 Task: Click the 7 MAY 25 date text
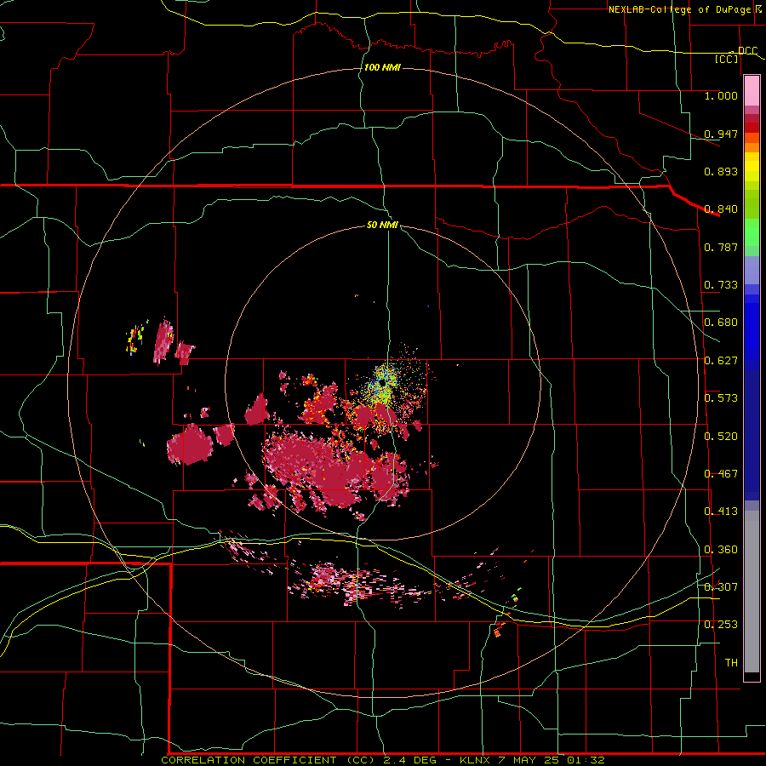[x=528, y=760]
